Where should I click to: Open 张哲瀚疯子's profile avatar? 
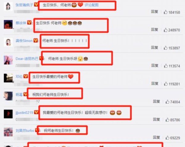8,6
